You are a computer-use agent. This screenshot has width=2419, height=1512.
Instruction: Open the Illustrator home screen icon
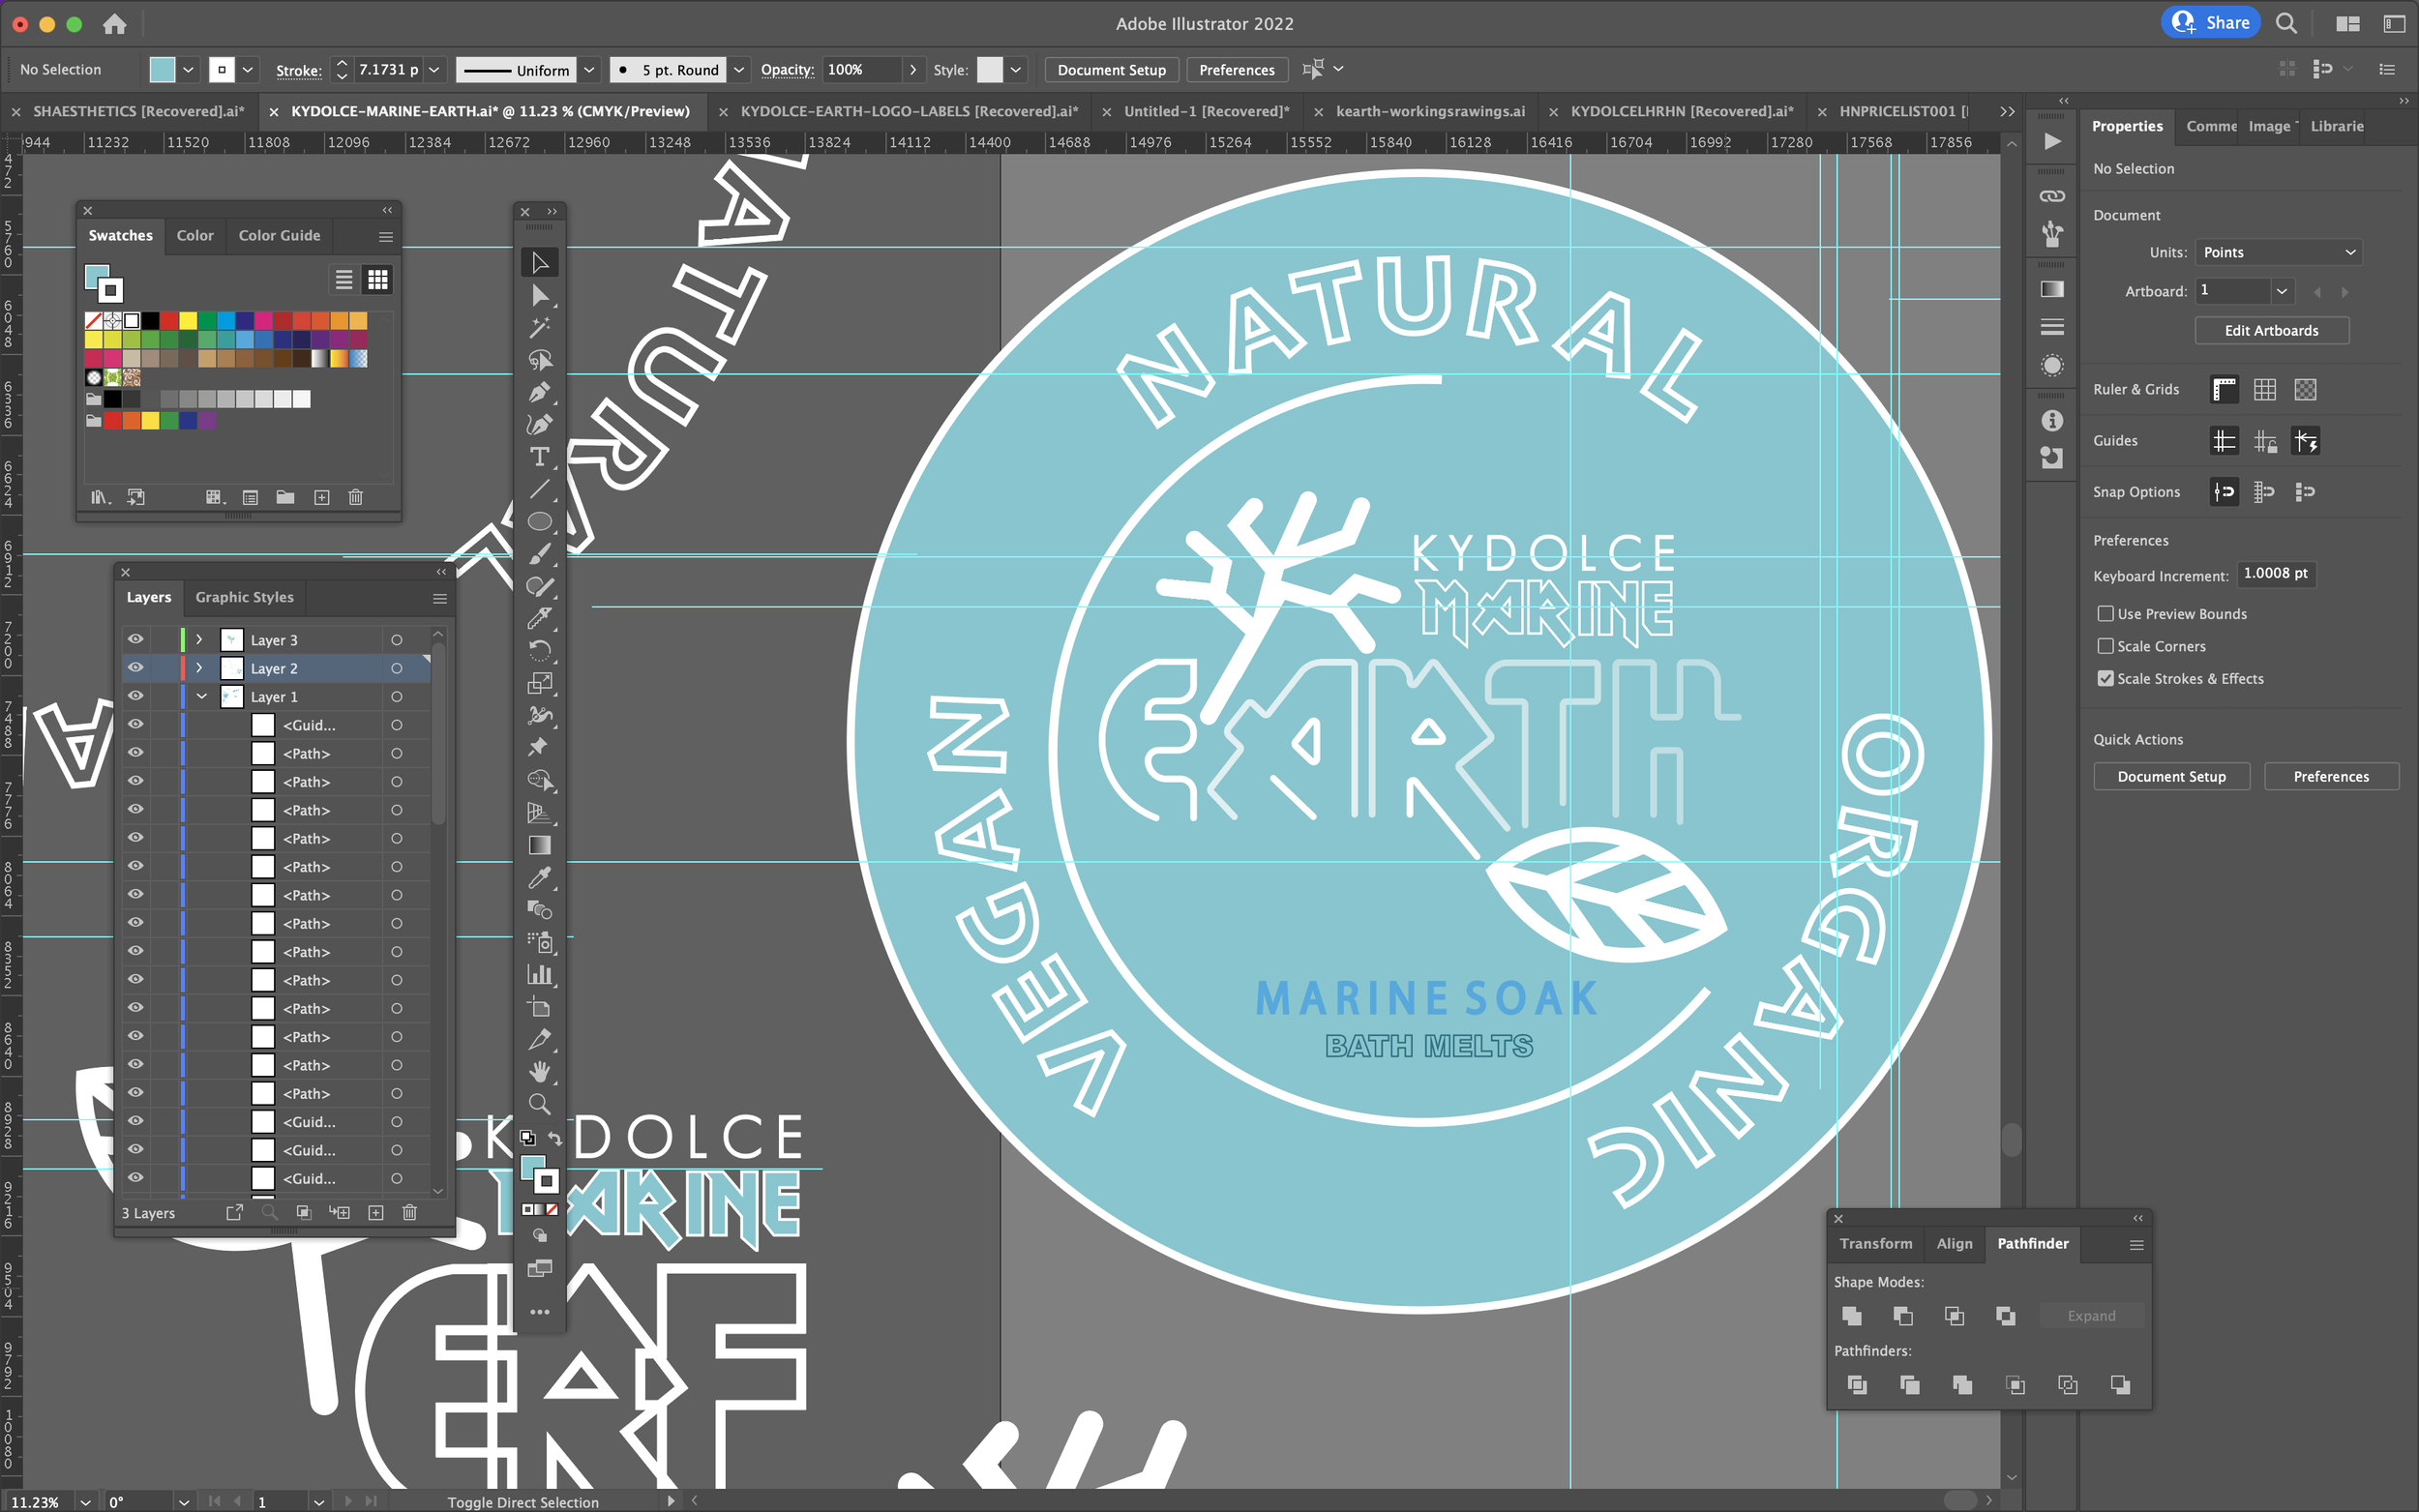114,23
